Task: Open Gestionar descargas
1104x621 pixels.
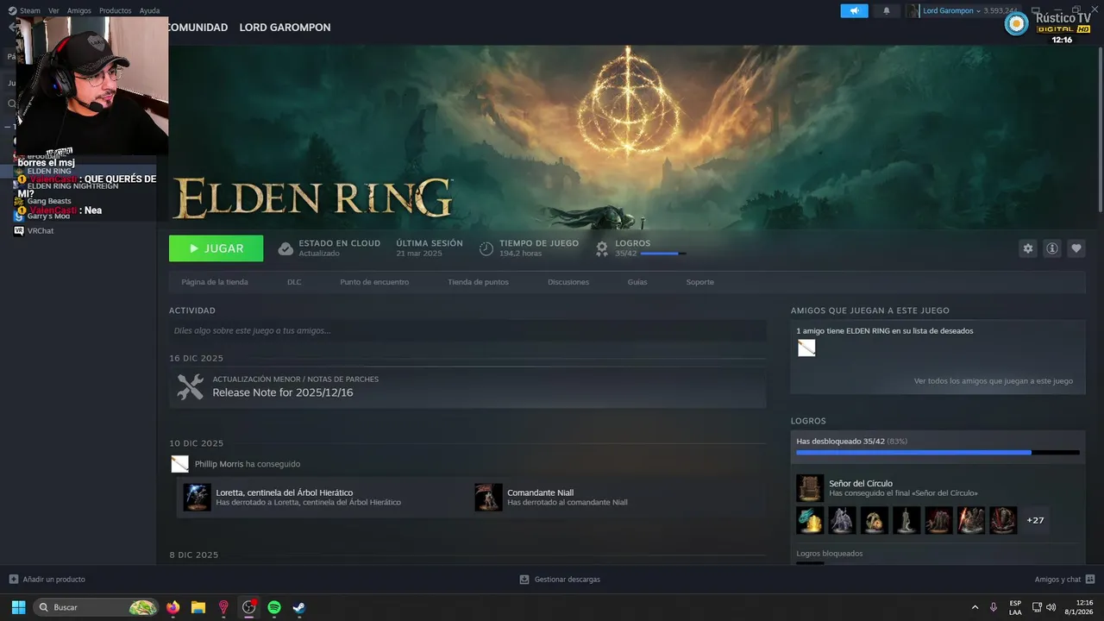Action: pos(560,580)
